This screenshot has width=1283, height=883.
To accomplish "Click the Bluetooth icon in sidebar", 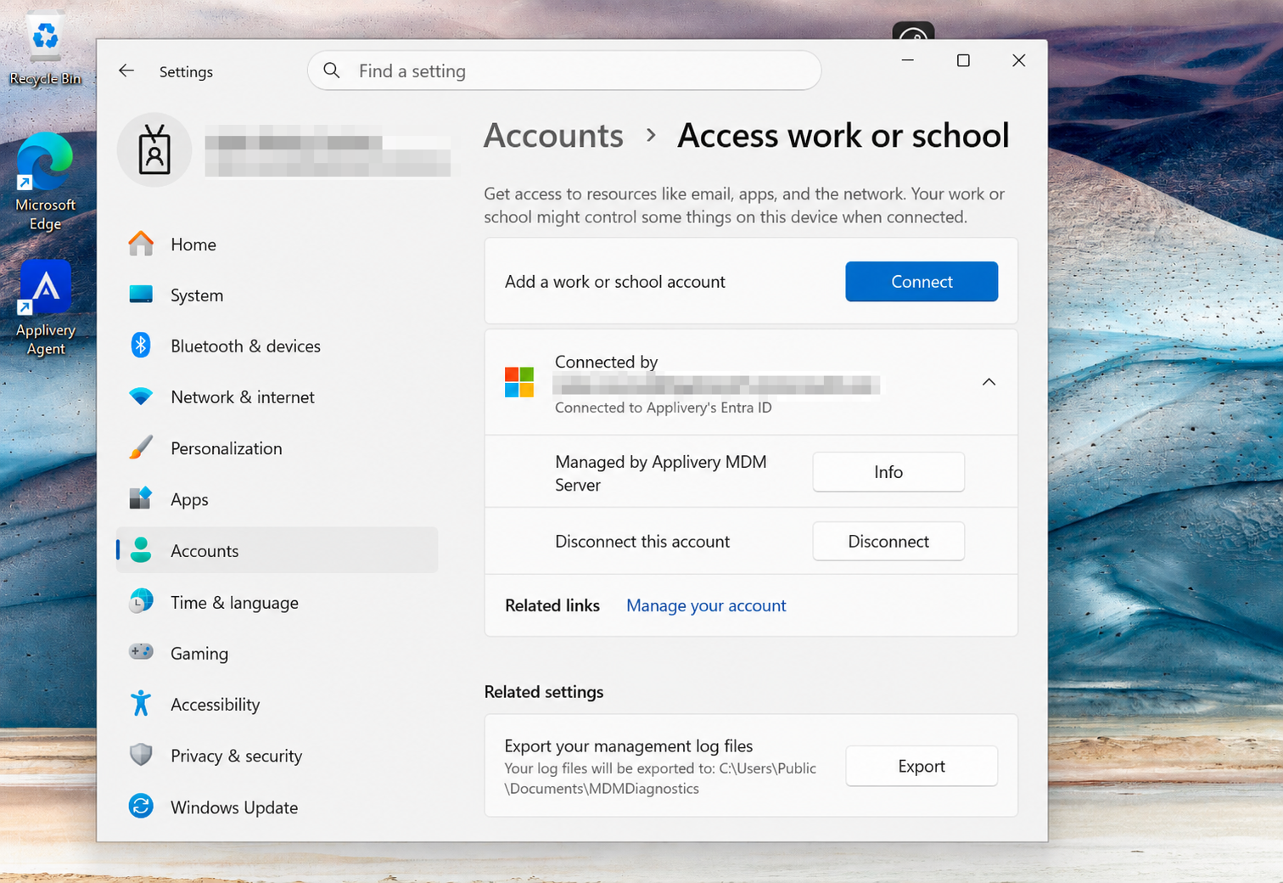I will click(x=141, y=346).
